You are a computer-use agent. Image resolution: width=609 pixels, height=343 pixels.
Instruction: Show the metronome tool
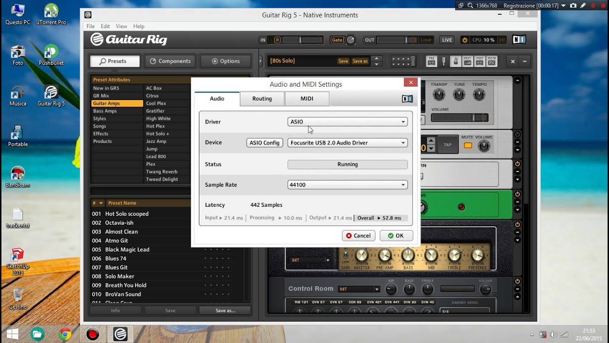click(x=455, y=61)
